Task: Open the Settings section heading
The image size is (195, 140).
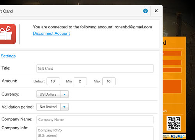Action: (8, 56)
